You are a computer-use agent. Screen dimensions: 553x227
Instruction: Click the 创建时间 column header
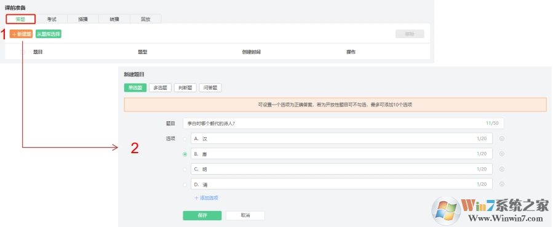tap(251, 52)
